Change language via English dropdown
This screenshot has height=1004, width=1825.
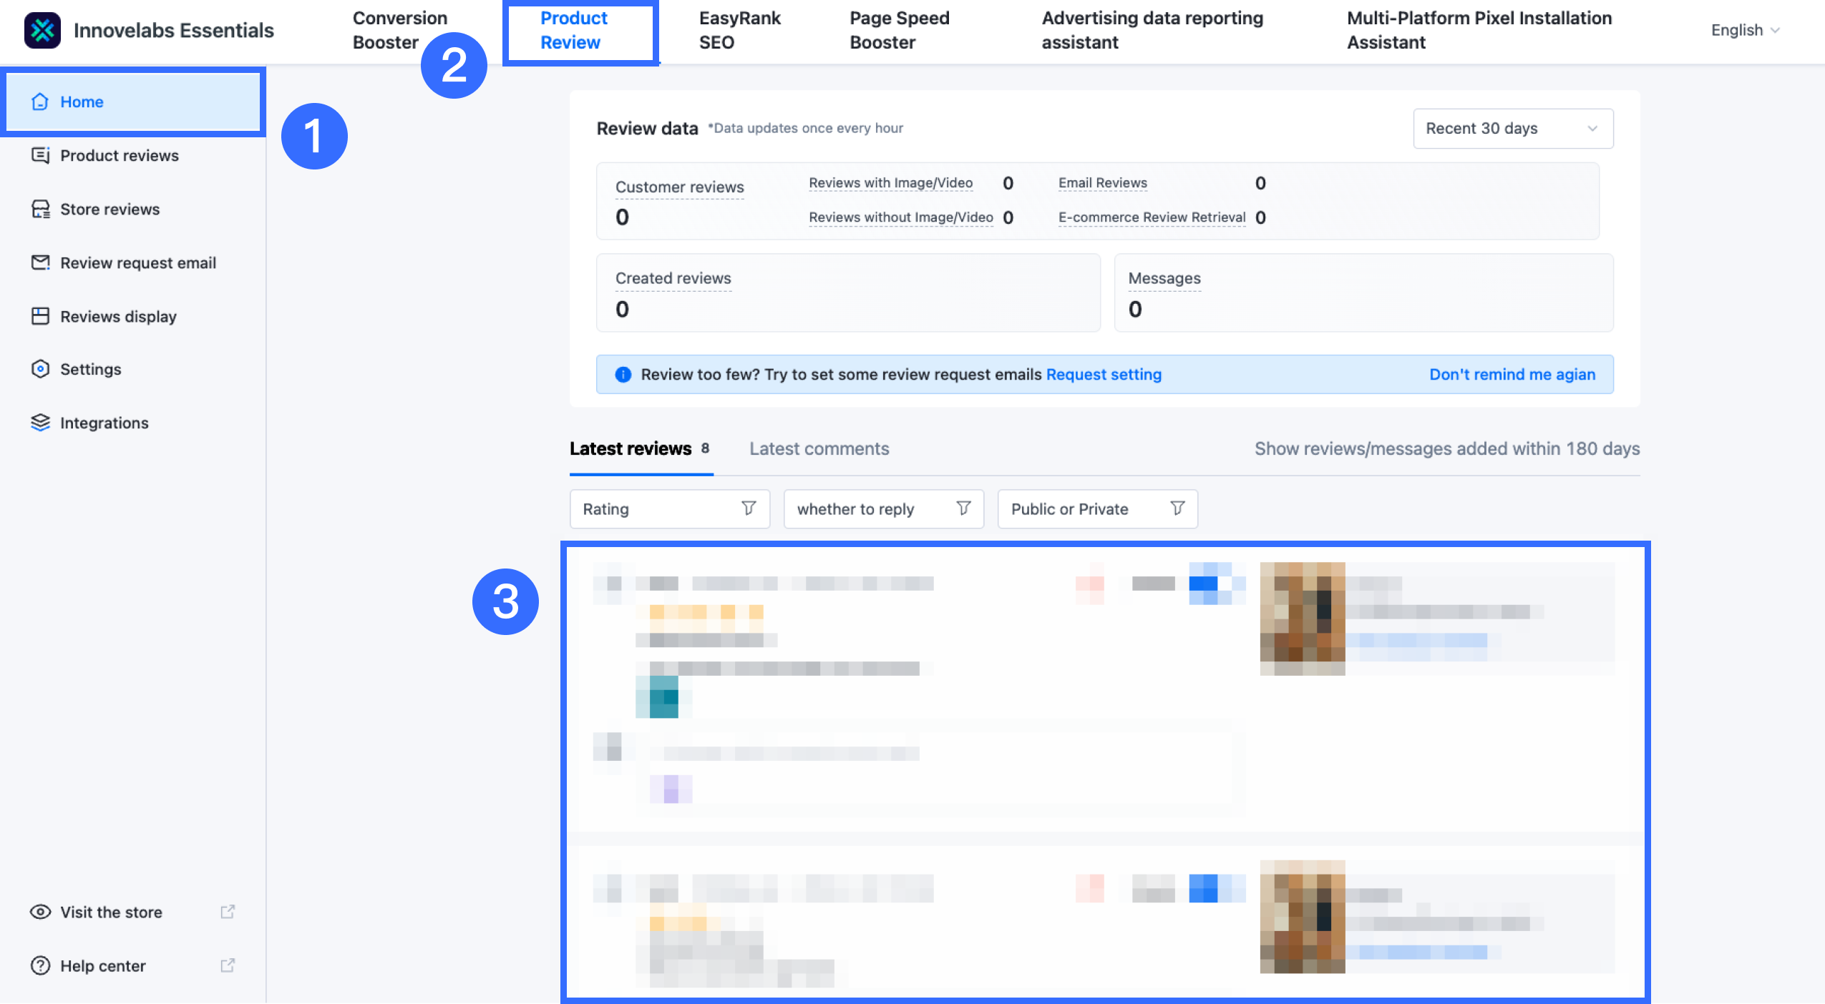point(1744,30)
